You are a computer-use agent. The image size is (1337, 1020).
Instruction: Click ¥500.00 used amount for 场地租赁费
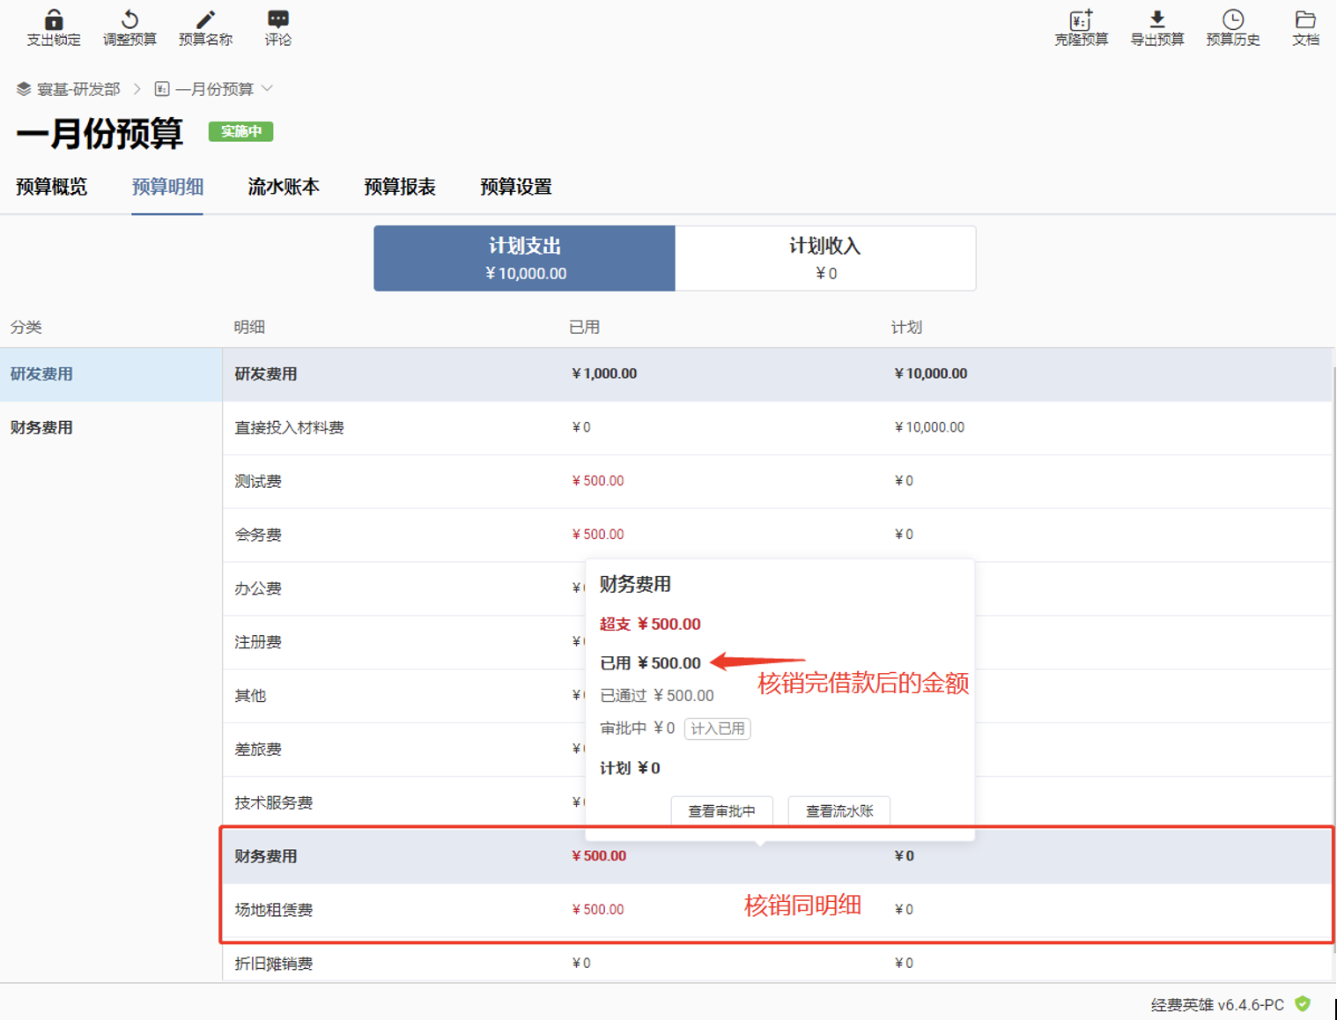(x=598, y=910)
